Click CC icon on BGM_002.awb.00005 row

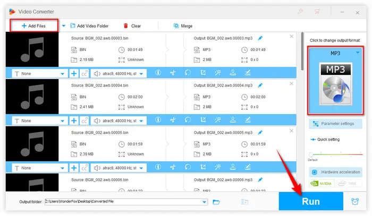[84, 168]
